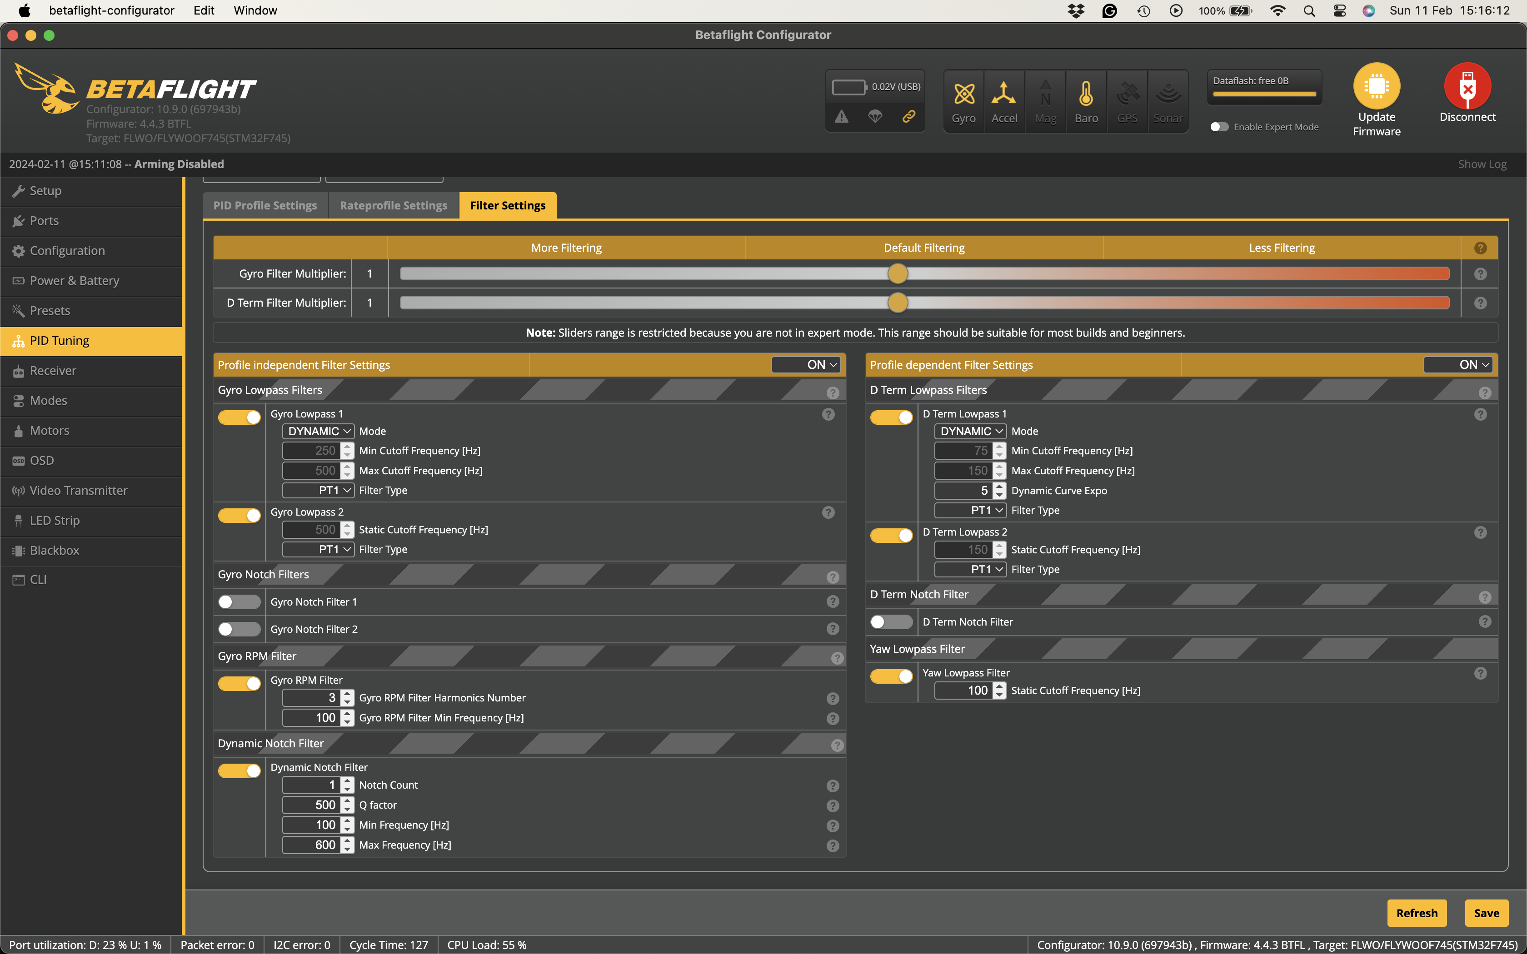Open CLI in the sidebar

(x=91, y=579)
